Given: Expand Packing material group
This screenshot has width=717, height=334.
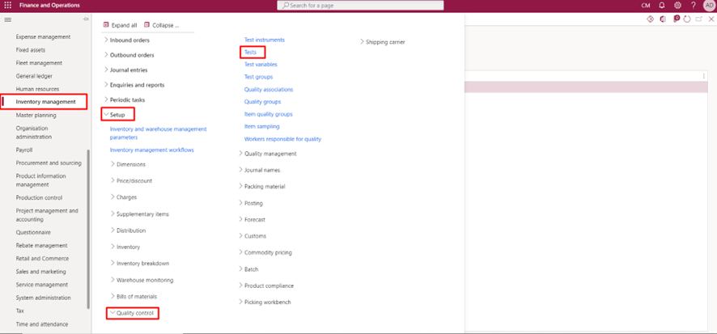Looking at the screenshot, I should tap(262, 187).
